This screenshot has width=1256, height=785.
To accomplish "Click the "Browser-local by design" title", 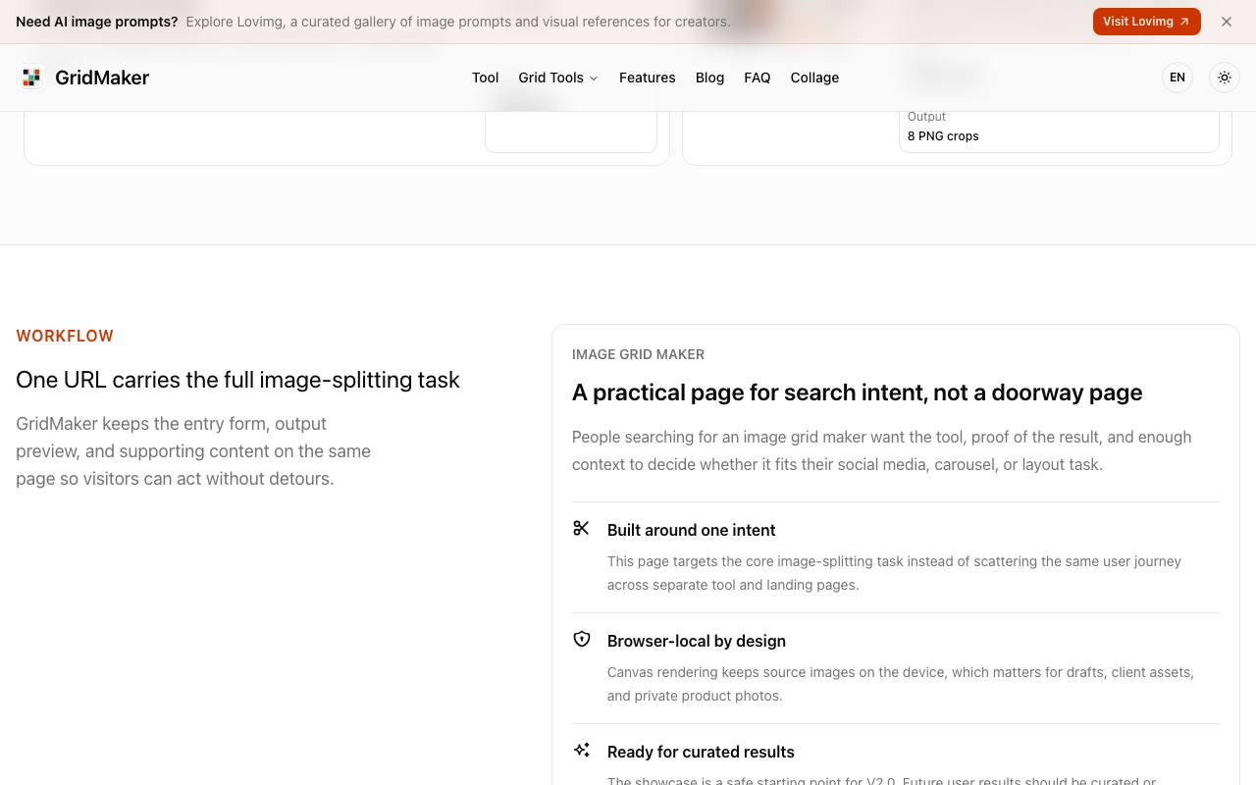I will coord(697,641).
